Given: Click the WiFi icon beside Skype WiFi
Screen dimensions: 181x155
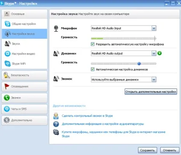Looking at the screenshot, I should (7, 63).
